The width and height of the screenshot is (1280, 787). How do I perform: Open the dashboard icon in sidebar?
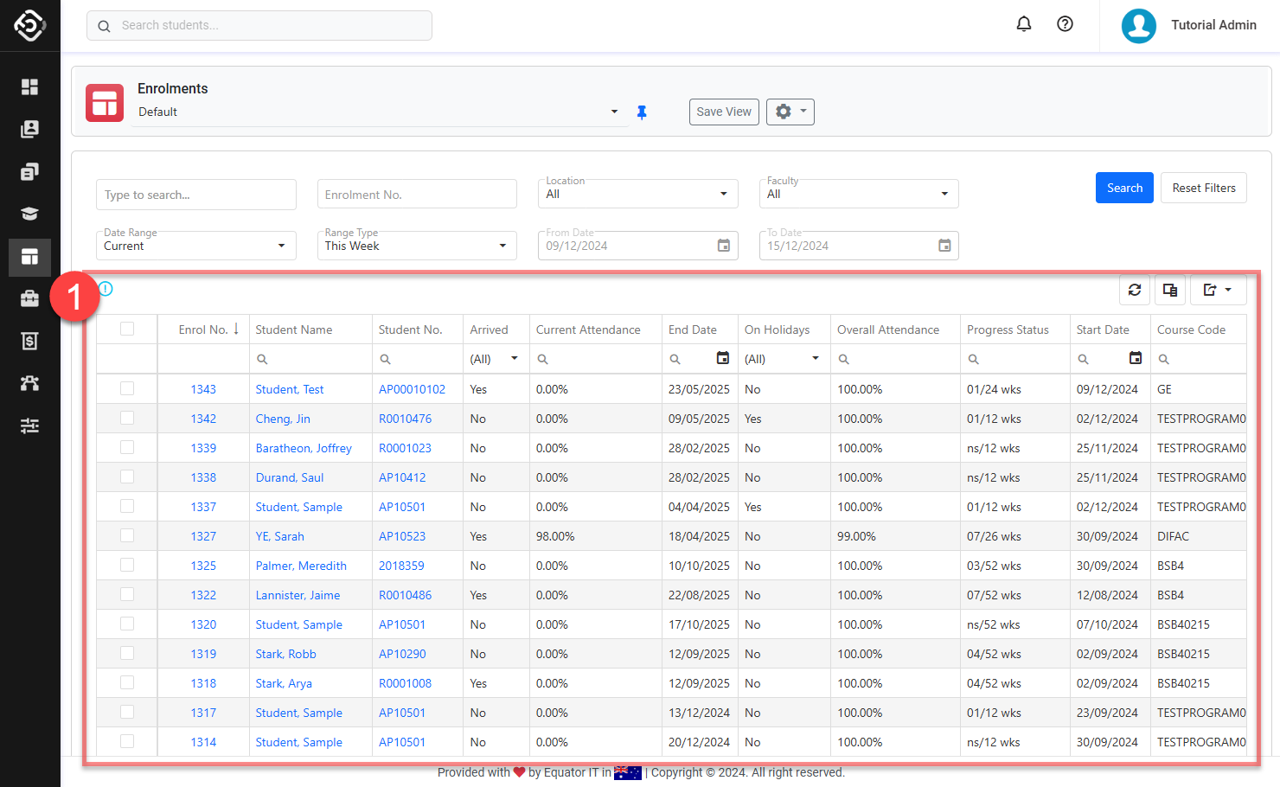point(29,86)
